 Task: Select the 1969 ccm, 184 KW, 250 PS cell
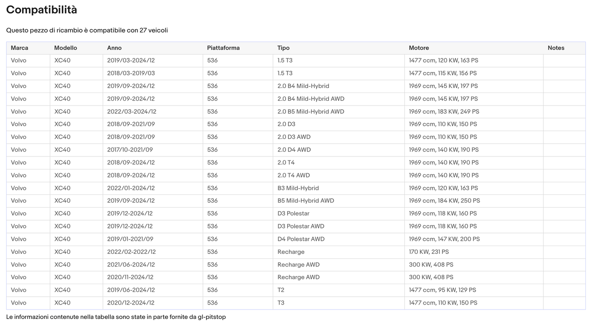474,201
